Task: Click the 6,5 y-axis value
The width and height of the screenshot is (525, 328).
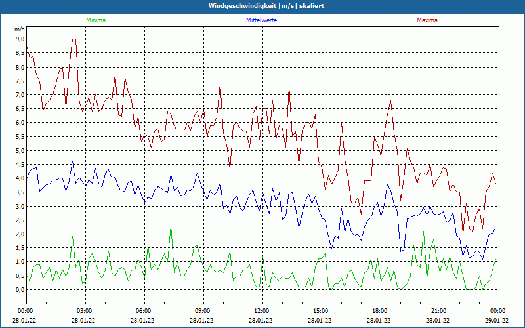Action: click(20, 109)
